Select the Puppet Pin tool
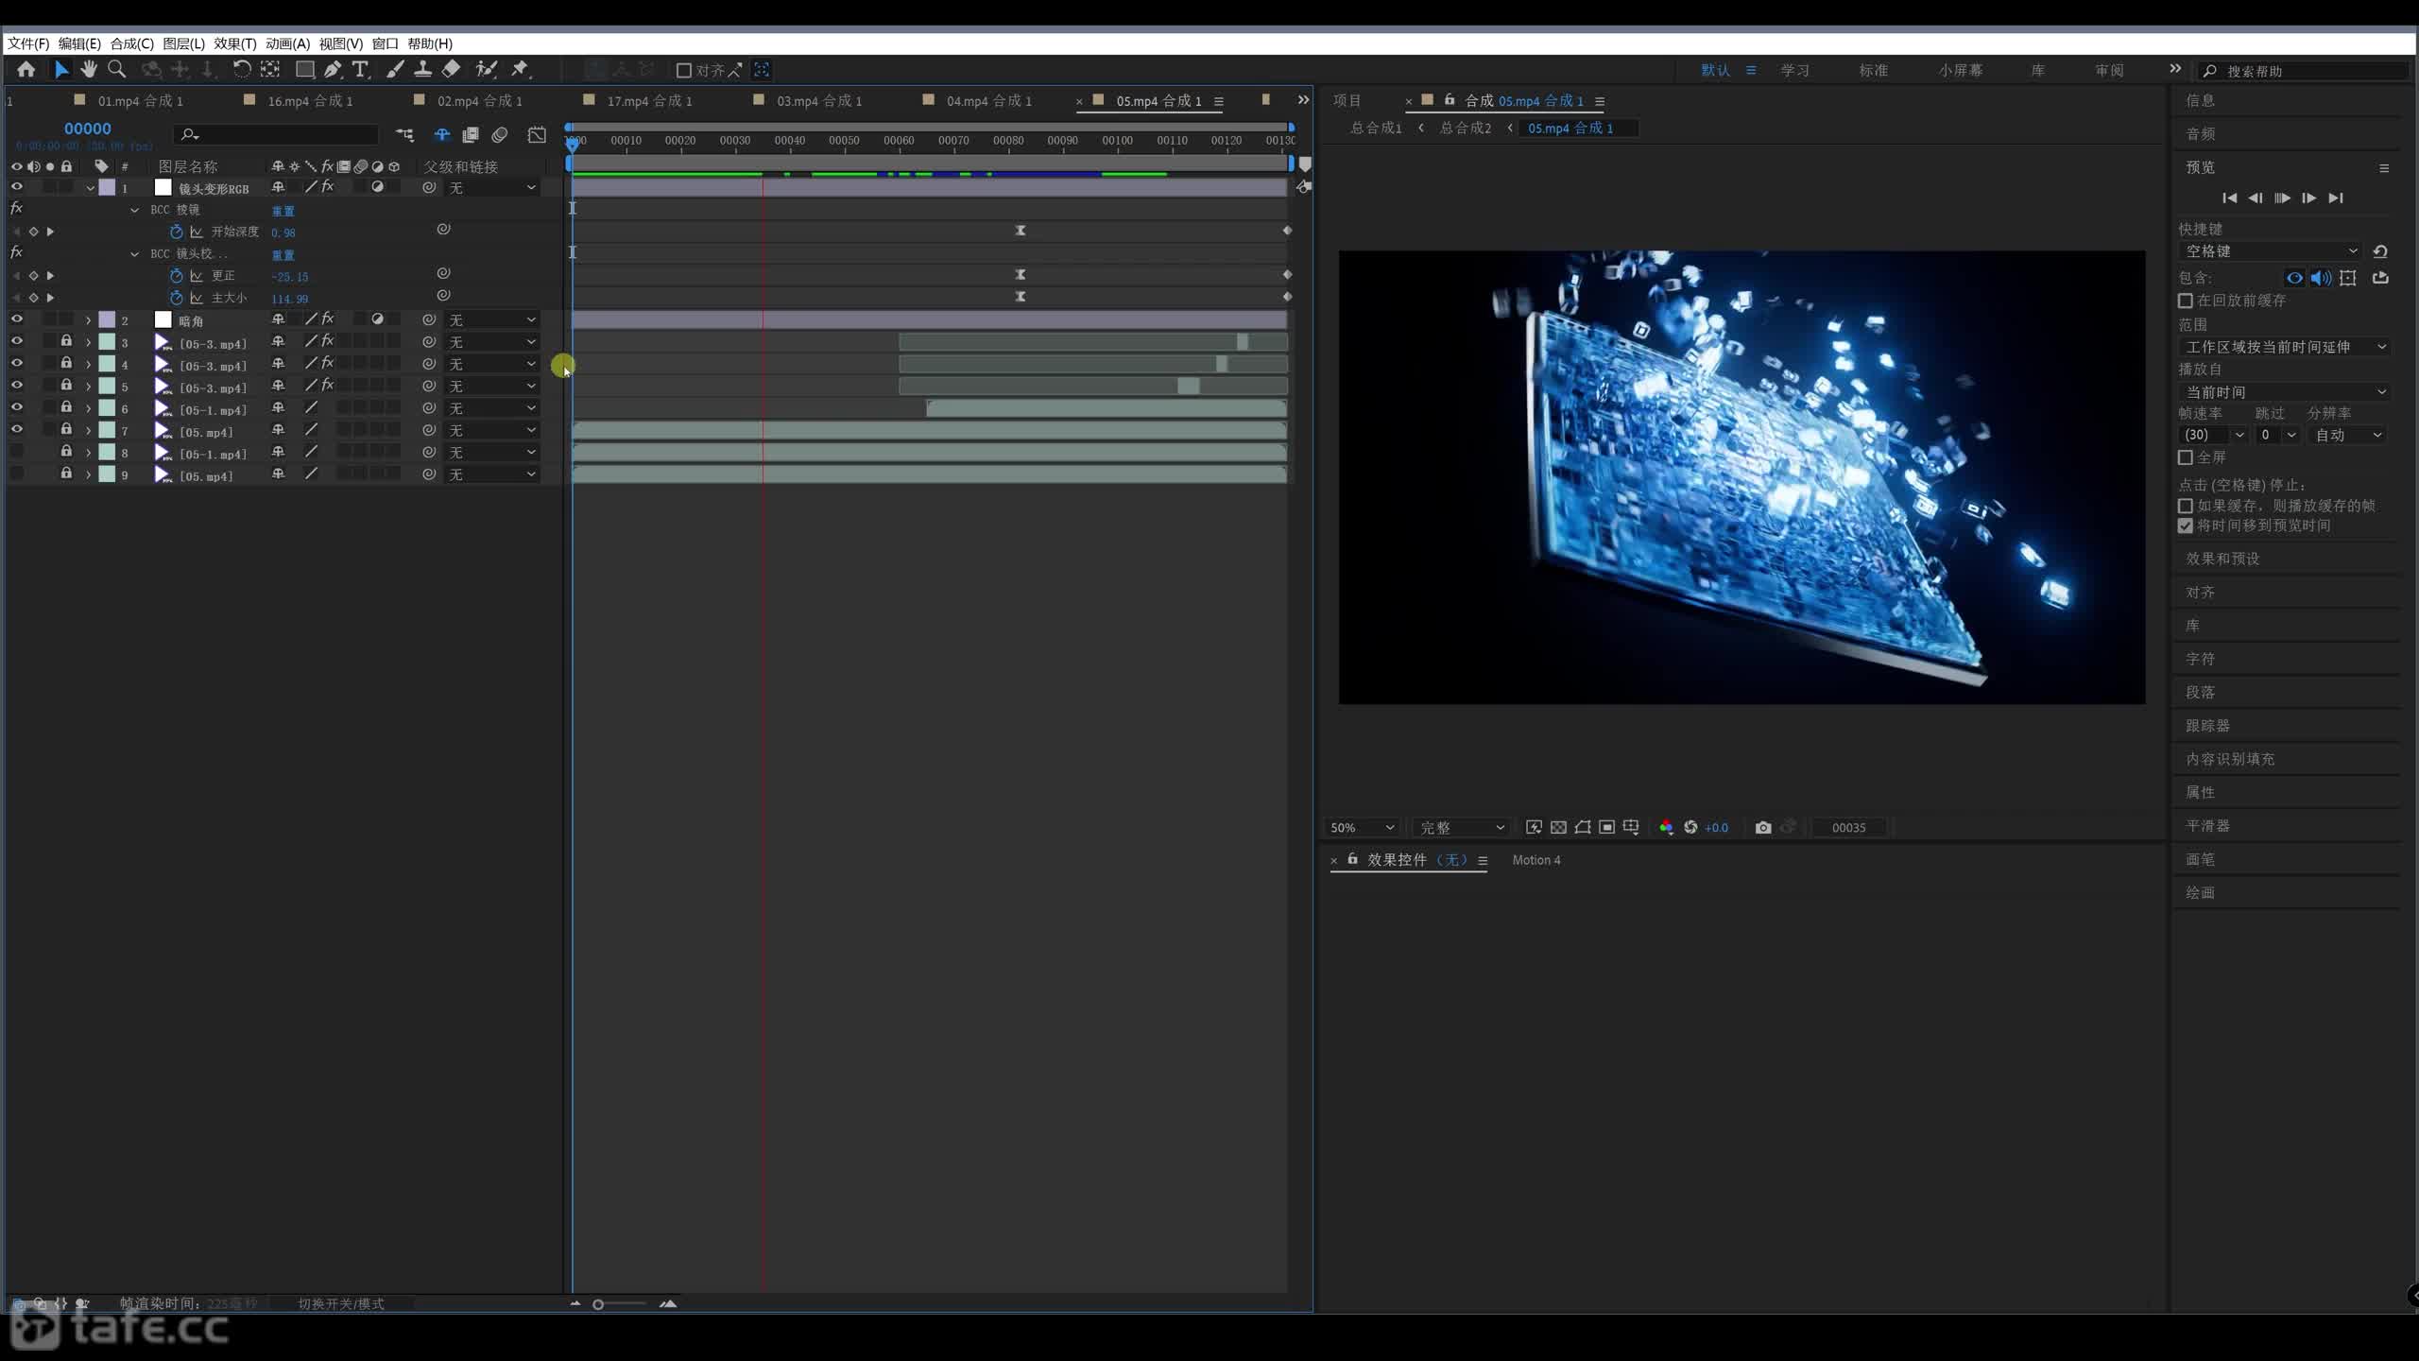 tap(520, 69)
